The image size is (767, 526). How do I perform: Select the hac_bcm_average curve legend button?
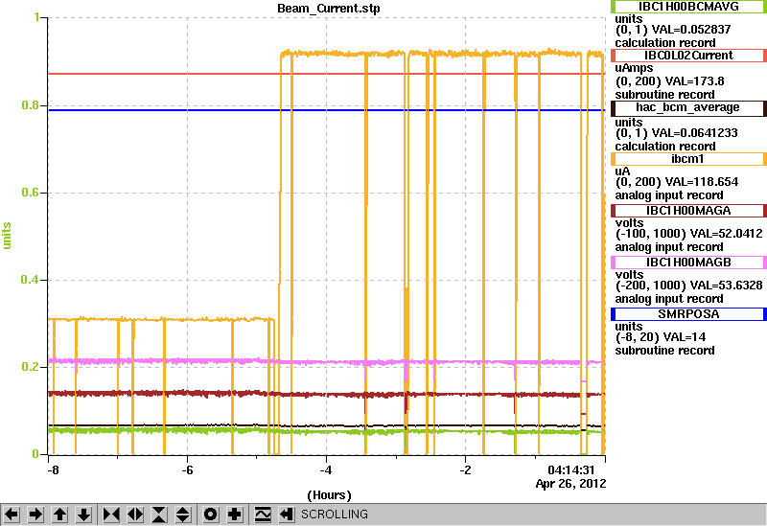coord(688,107)
